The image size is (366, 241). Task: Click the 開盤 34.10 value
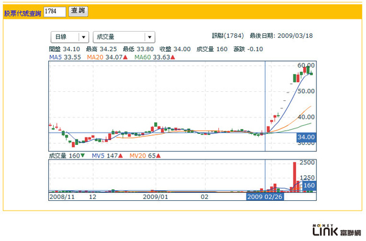65,49
